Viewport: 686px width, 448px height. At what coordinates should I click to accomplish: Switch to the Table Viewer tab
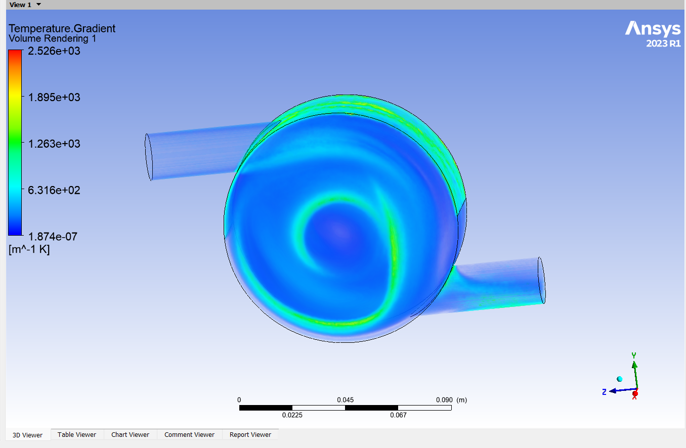(77, 434)
